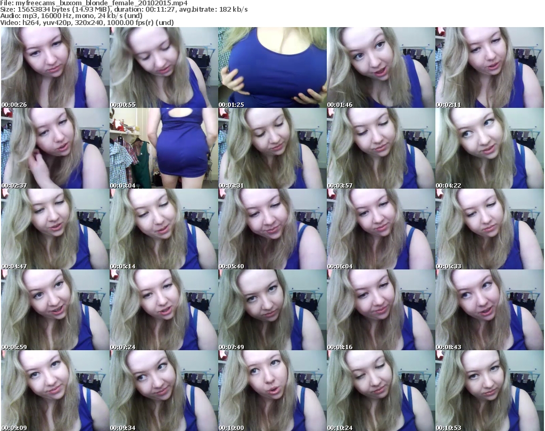The height and width of the screenshot is (431, 545).
Task: Click the frame timestamped 00:02:37
Action: 55,148
